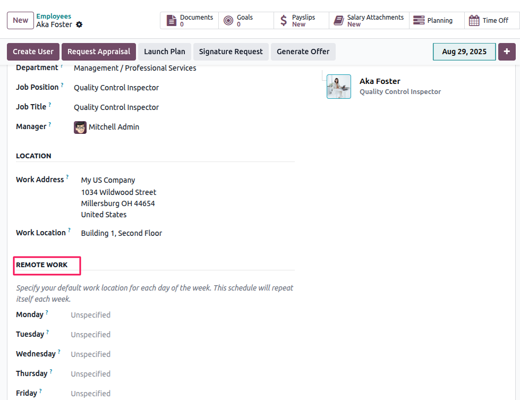Click the Generate Offer button

point(303,52)
